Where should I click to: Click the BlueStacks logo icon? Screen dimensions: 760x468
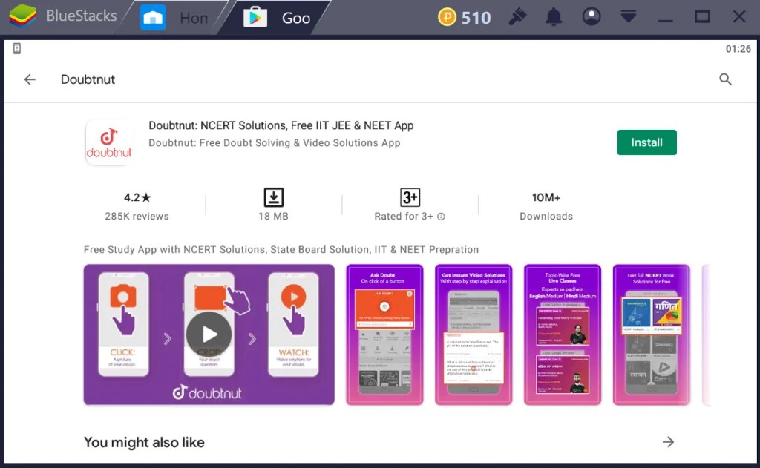[x=22, y=16]
